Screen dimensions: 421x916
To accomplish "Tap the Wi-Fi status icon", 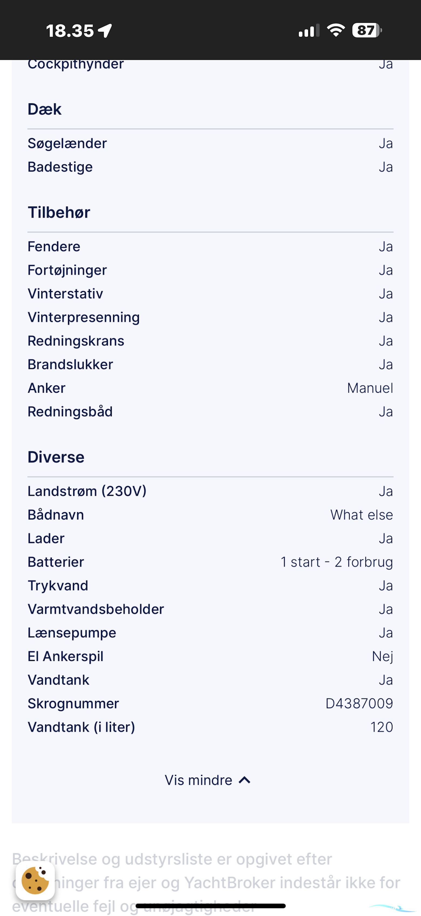I will pos(336,30).
